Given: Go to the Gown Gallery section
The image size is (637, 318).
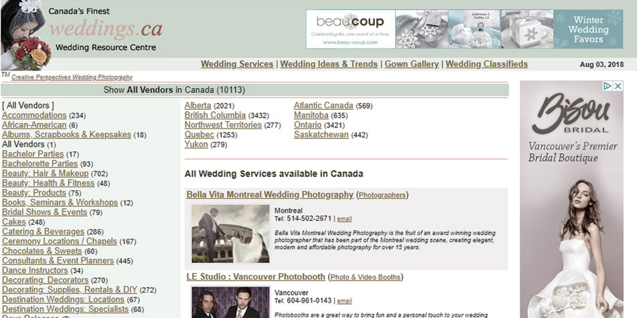Looking at the screenshot, I should 412,64.
